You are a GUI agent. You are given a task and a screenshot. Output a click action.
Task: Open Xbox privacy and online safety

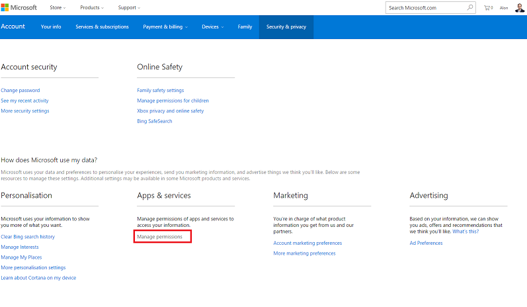[x=171, y=111]
